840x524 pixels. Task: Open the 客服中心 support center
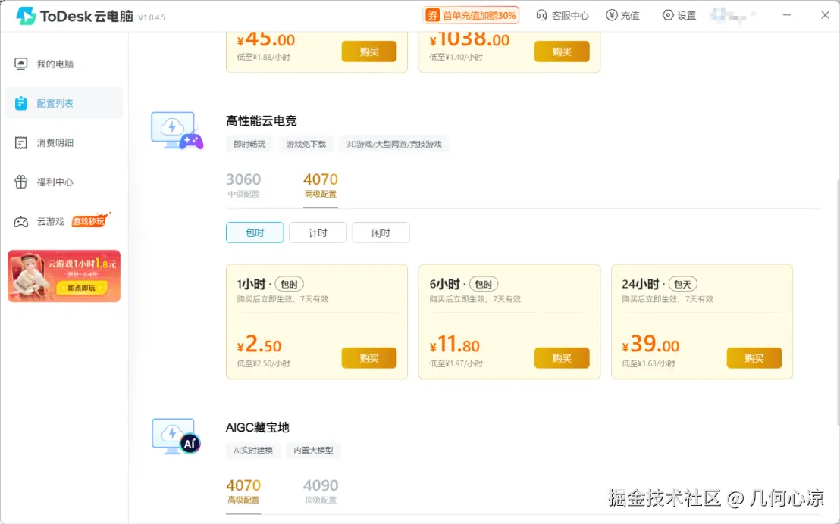coord(563,15)
